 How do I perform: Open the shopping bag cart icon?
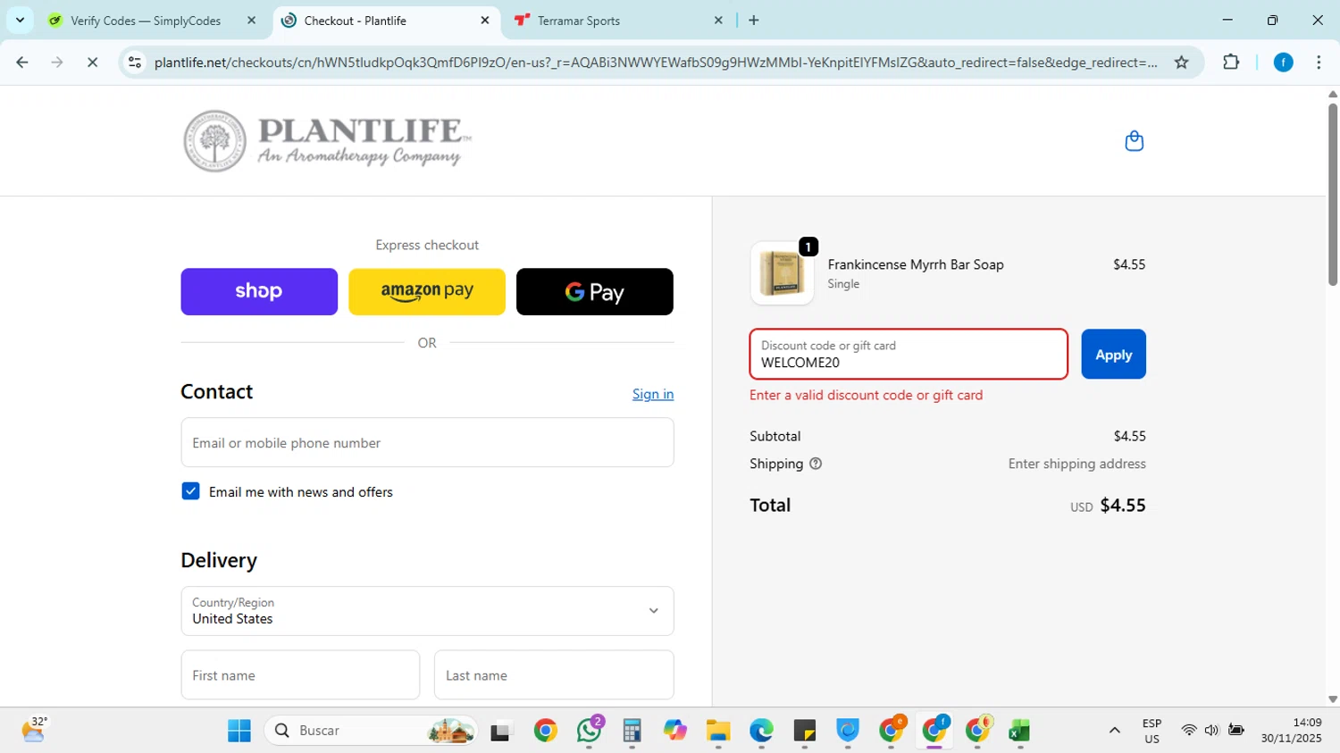click(1134, 141)
